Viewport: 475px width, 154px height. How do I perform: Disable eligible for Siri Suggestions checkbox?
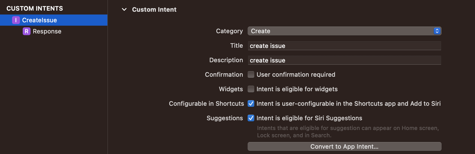coord(251,118)
